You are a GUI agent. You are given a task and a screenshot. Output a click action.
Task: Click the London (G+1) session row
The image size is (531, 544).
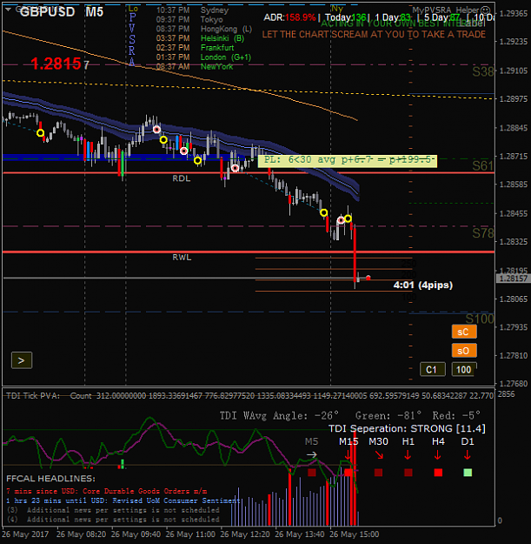203,57
